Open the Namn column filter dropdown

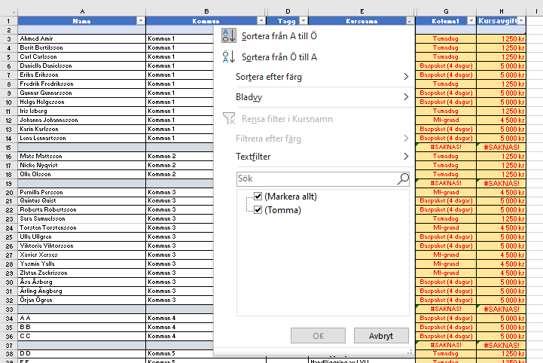pyautogui.click(x=141, y=21)
